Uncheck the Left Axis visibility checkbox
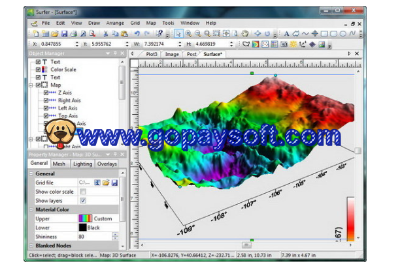Viewport: 417px width, 268px height. click(46, 108)
